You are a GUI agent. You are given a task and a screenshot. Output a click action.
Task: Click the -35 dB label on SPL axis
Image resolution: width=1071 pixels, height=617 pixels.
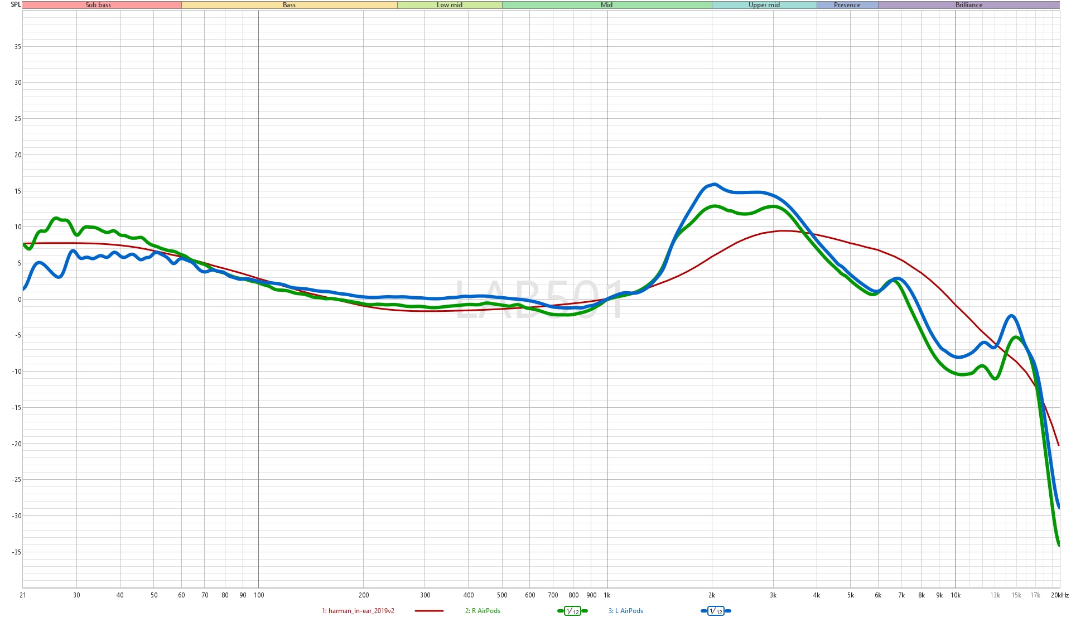point(17,552)
